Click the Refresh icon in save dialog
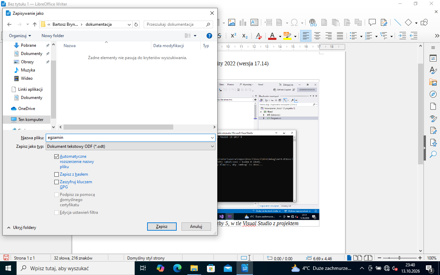440x275 pixels. click(x=136, y=24)
